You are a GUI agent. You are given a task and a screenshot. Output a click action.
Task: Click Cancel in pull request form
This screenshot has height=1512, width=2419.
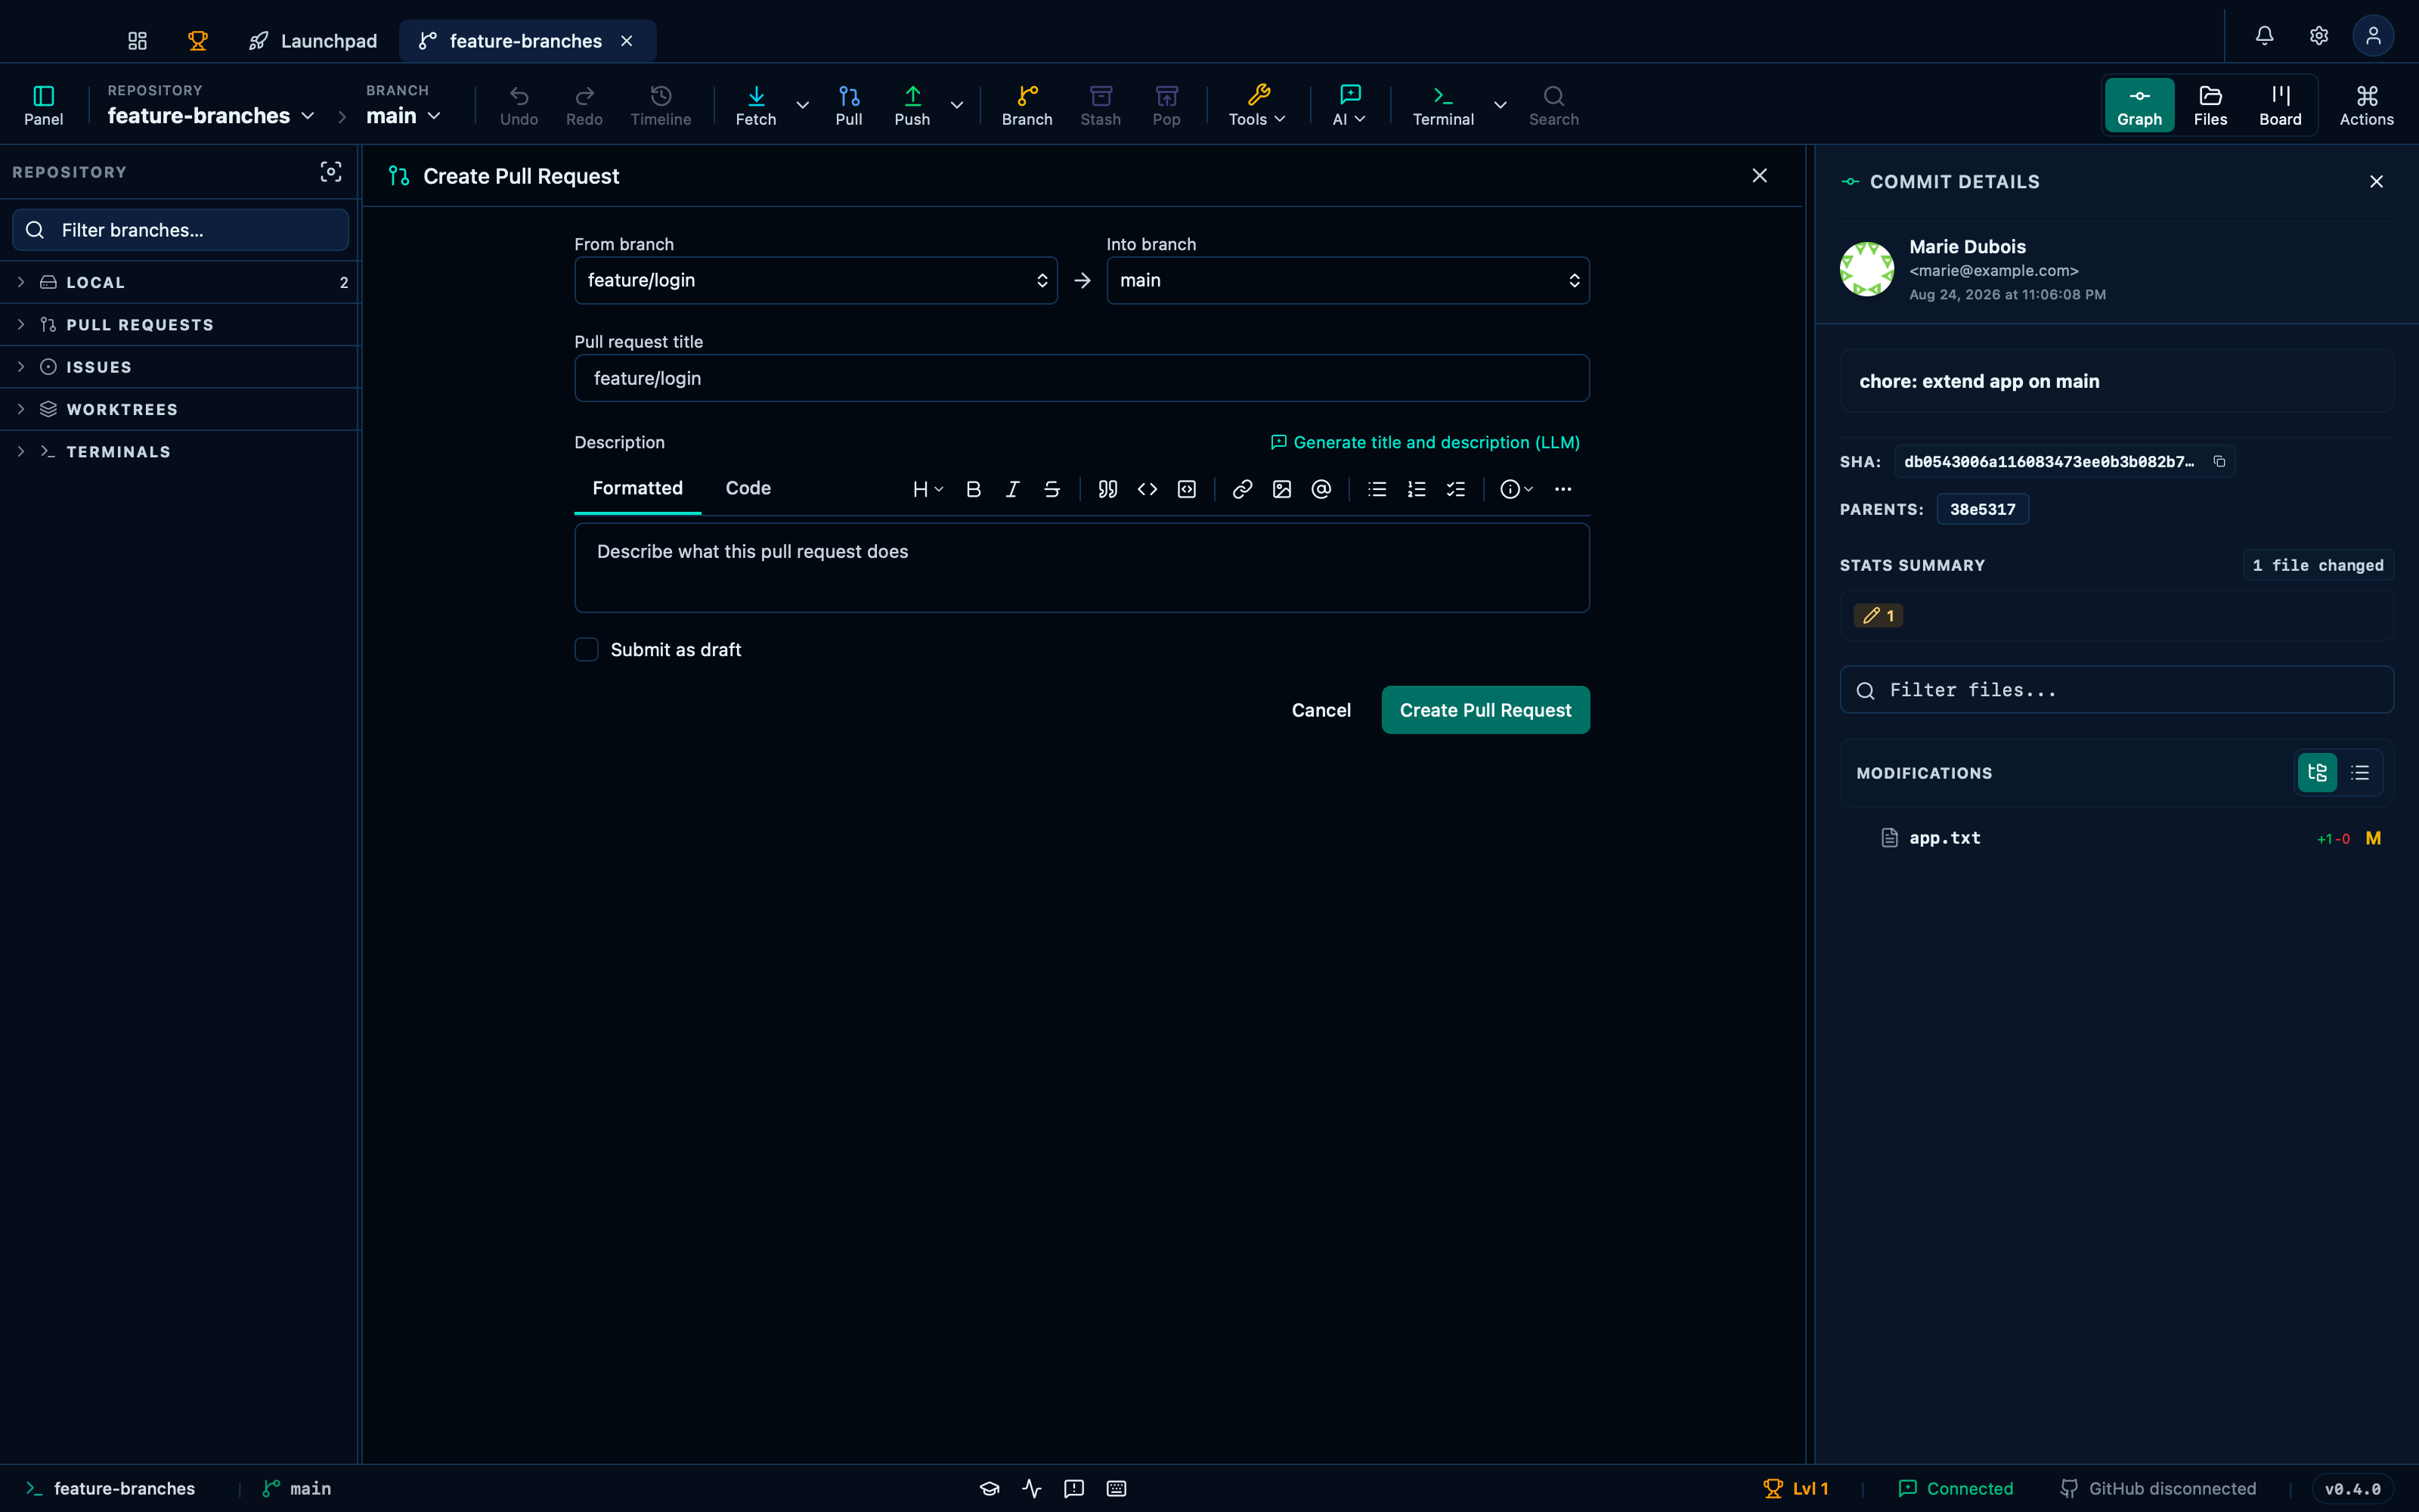coord(1321,710)
